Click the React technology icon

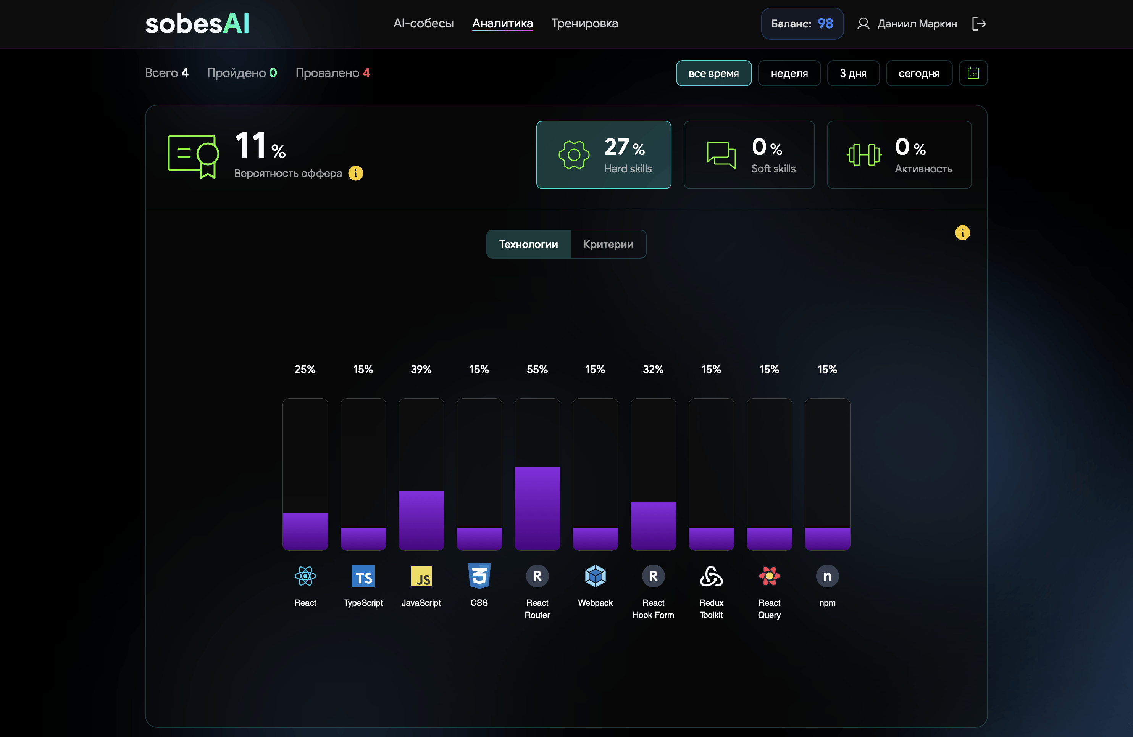[305, 576]
